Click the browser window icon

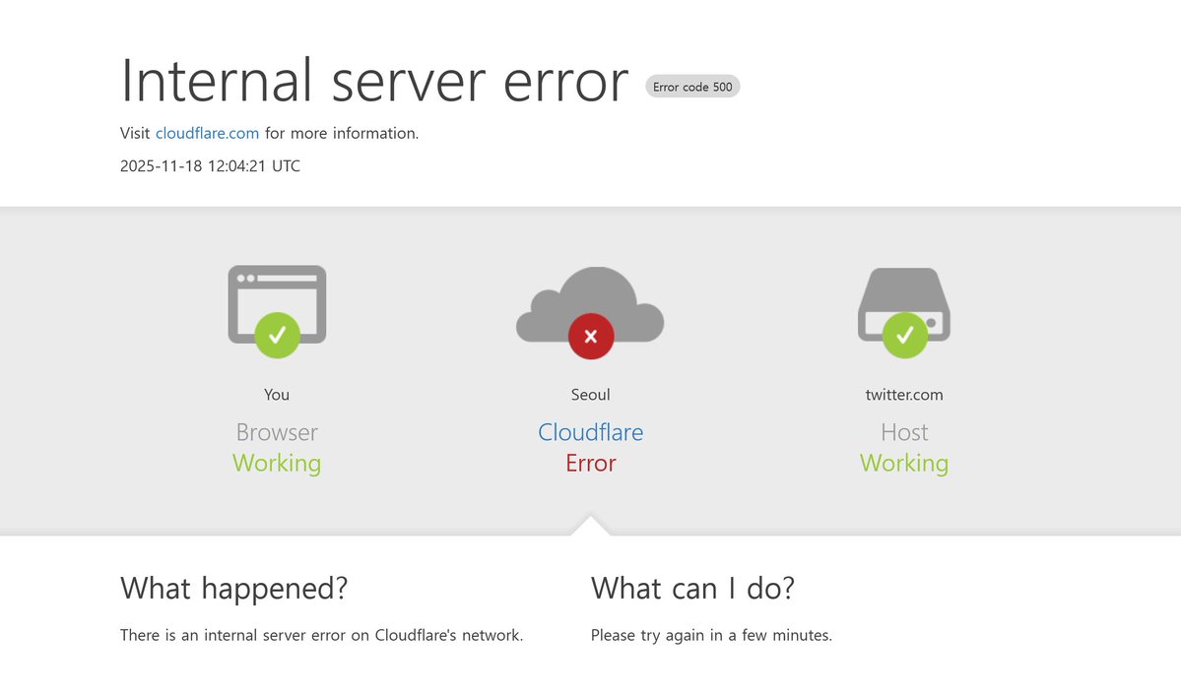(277, 303)
